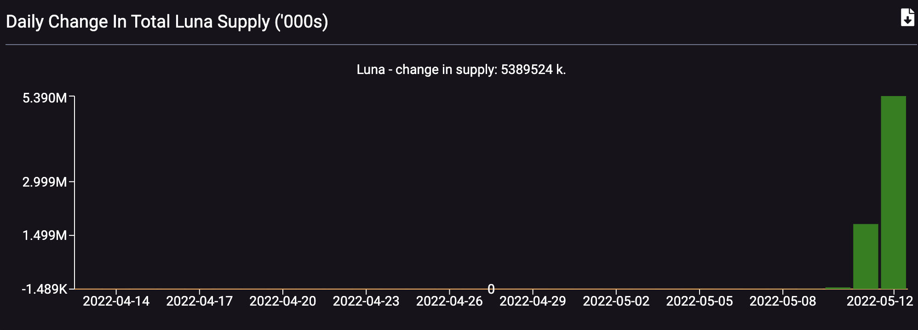Screen dimensions: 918x330
Task: Click the 2022-05-05 date label
Action: coord(700,301)
